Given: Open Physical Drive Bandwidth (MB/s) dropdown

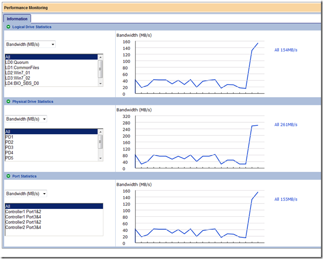Looking at the screenshot, I should click(x=26, y=119).
